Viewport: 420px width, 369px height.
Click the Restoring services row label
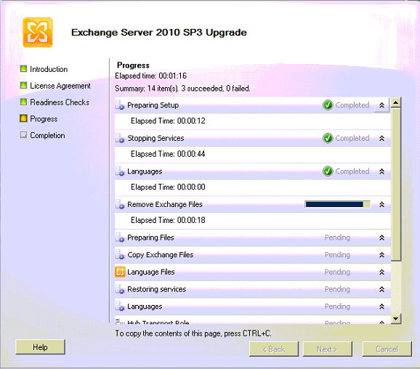tap(156, 289)
